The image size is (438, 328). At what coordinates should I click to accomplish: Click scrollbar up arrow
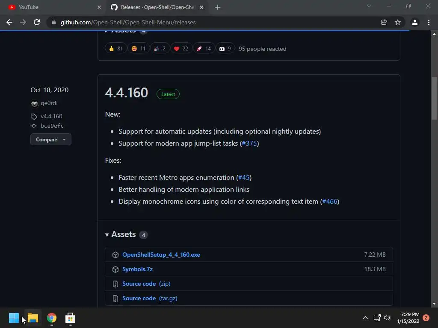435,34
